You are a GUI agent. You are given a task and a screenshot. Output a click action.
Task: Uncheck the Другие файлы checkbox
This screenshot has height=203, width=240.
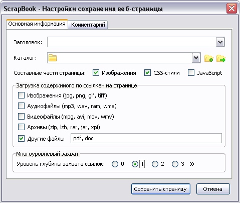(x=21, y=139)
